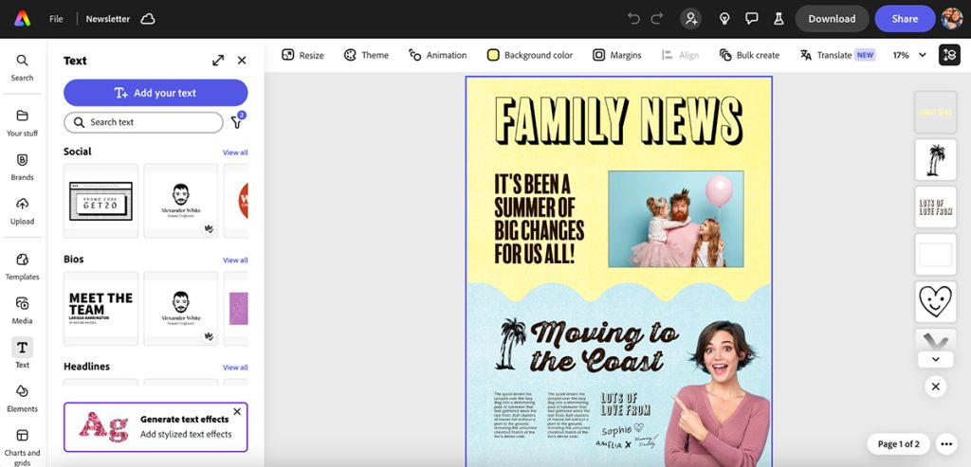
Task: Open the beaker experiments icon
Action: click(779, 19)
